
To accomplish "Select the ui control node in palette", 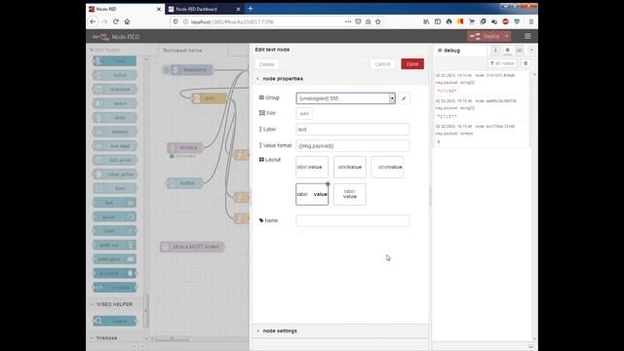I will [115, 273].
